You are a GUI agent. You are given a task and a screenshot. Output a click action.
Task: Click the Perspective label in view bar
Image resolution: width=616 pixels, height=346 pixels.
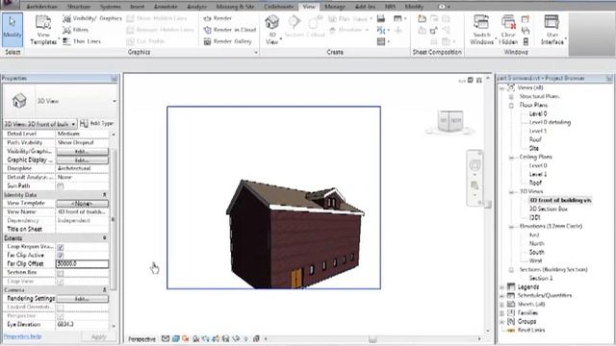[x=141, y=339]
